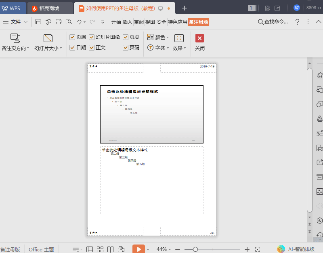323x253 pixels.
Task: Toggle the 日期 date checkbox
Action: [72, 48]
